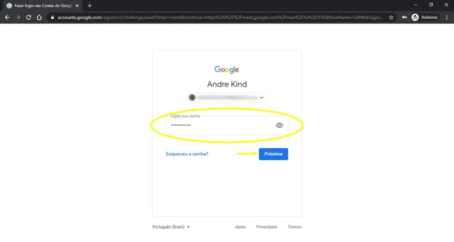Open a new browser tab
The height and width of the screenshot is (242, 454).
point(90,5)
